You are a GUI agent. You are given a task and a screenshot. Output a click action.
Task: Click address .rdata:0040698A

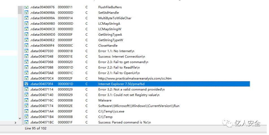[x=42, y=12]
